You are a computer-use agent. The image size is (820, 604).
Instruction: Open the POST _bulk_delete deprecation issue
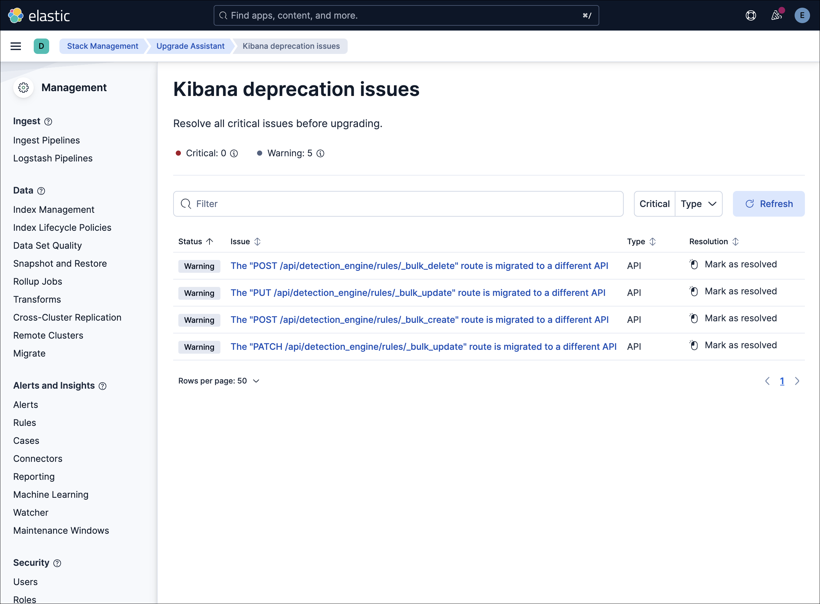point(419,266)
